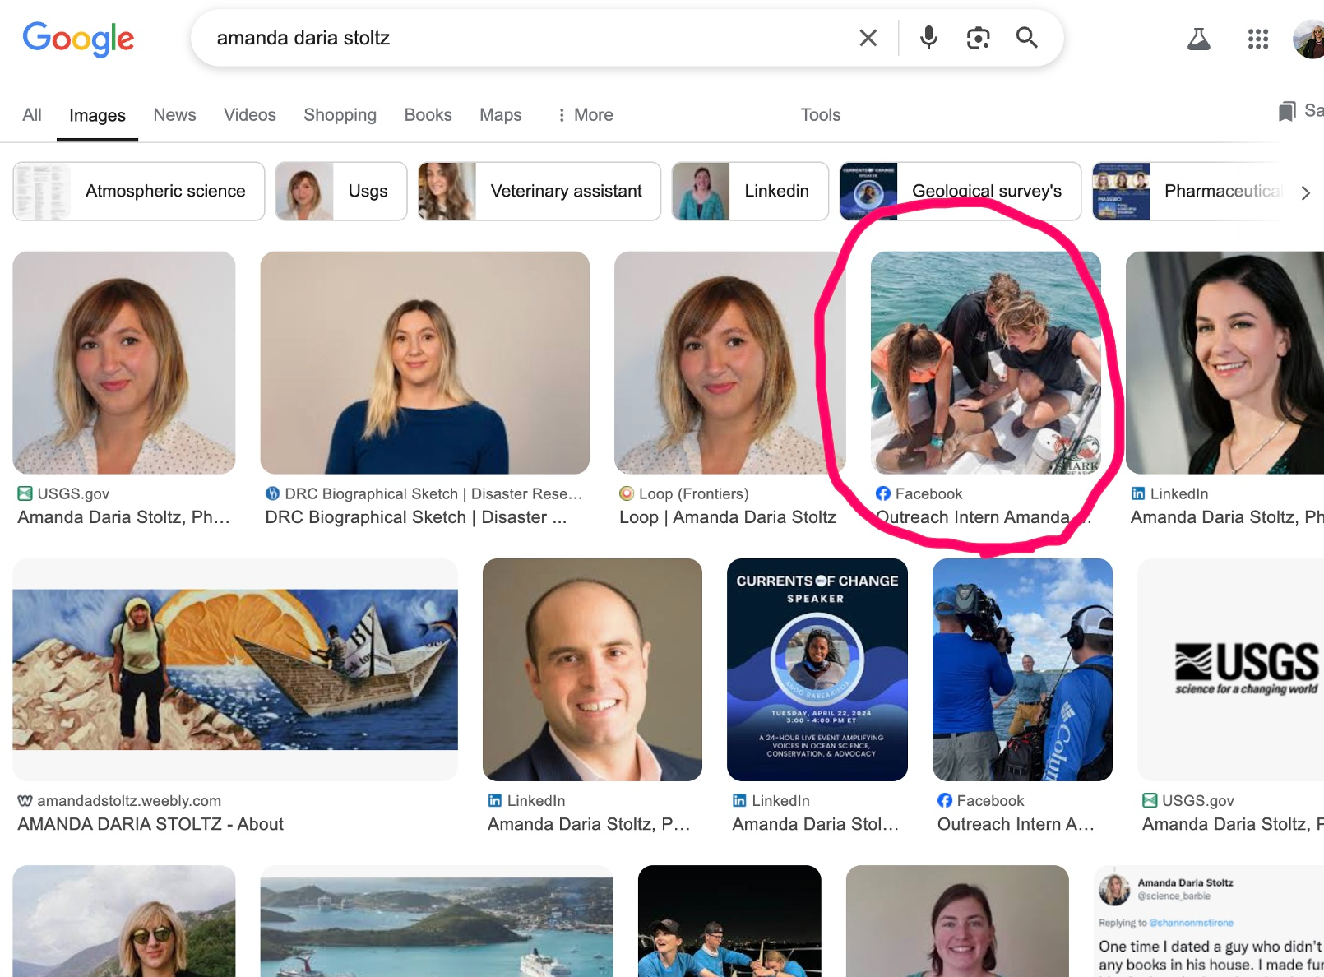Open the DRC Biographical Sketch photo

[x=424, y=363]
